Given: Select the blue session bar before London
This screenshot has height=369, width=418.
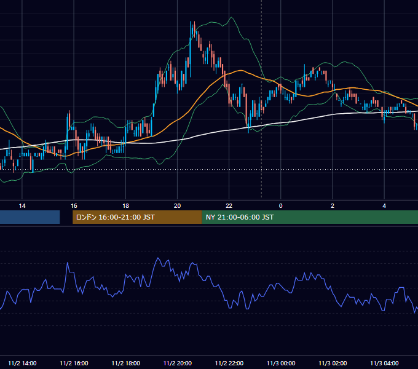Looking at the screenshot, I should point(30,217).
